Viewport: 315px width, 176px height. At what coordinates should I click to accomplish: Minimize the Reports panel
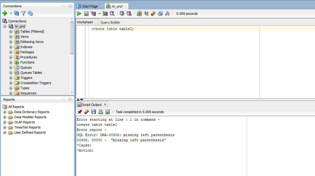pyautogui.click(x=70, y=99)
